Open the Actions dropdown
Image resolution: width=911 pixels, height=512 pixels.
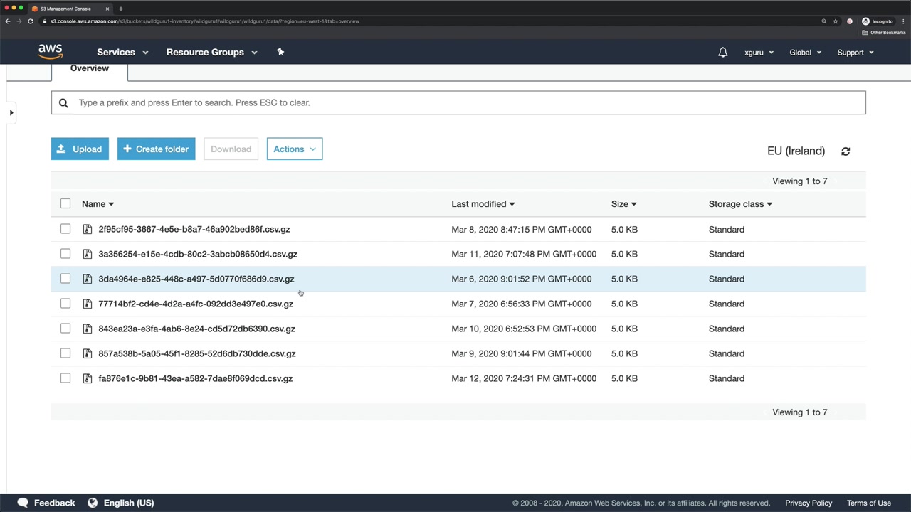(294, 149)
